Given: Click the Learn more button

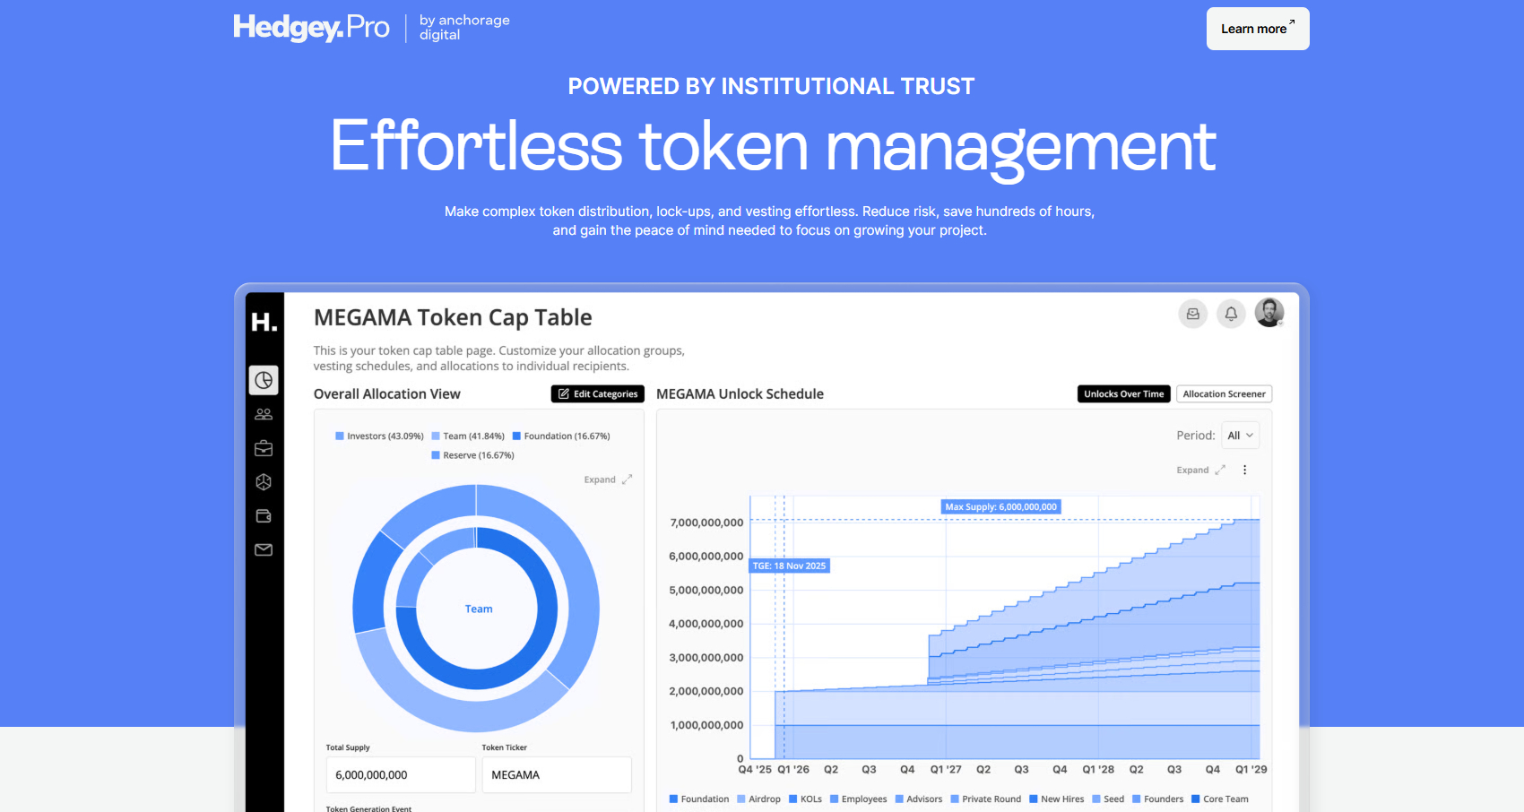Looking at the screenshot, I should (1257, 29).
